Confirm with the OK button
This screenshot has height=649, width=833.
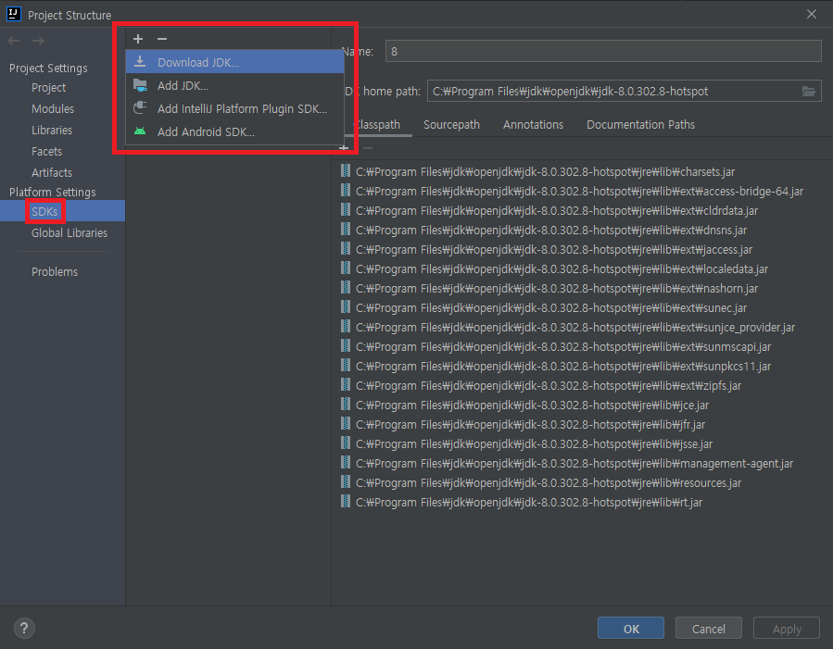point(631,629)
